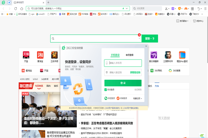Open the extensions grid icon

[192, 9]
